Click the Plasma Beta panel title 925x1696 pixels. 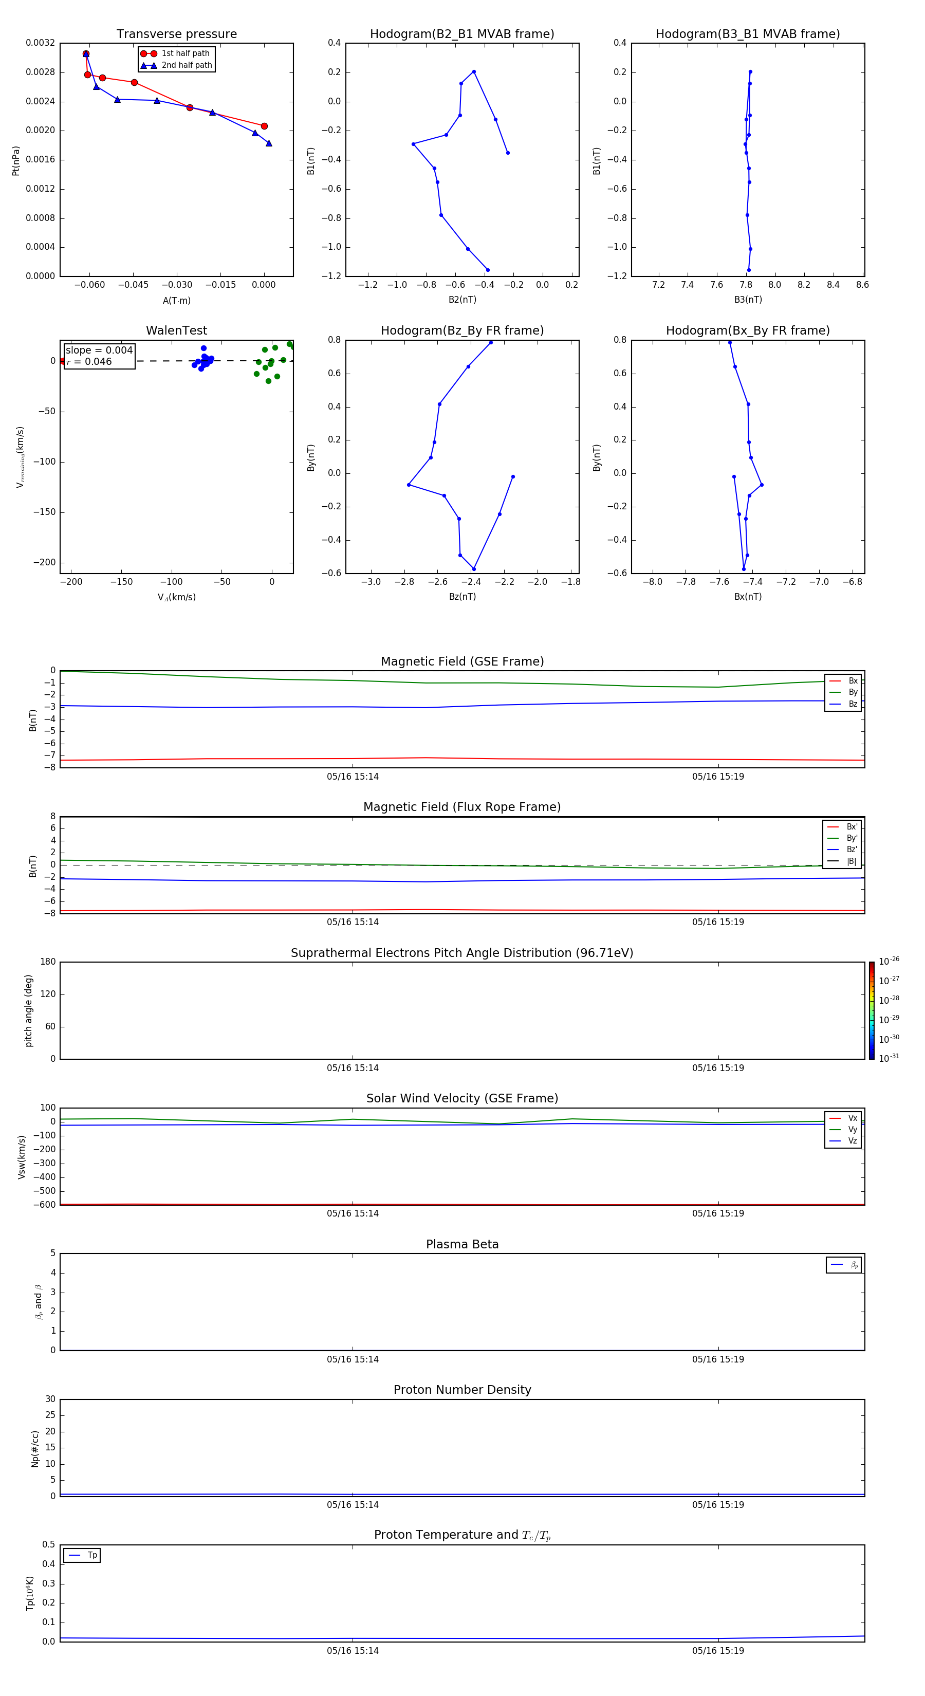tap(462, 1244)
